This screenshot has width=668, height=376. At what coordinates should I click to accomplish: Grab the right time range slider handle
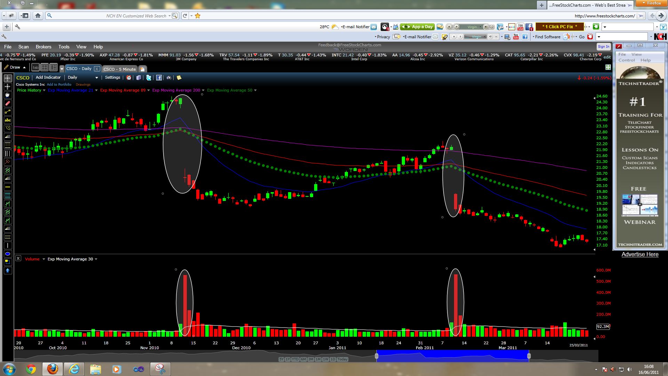[x=529, y=356]
